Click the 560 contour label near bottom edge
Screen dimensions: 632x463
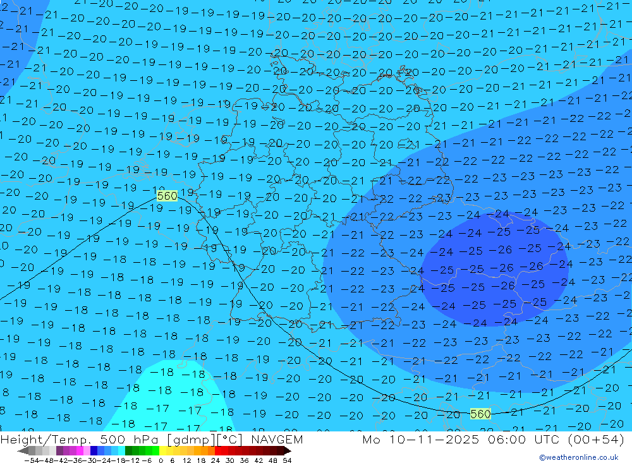coord(480,414)
